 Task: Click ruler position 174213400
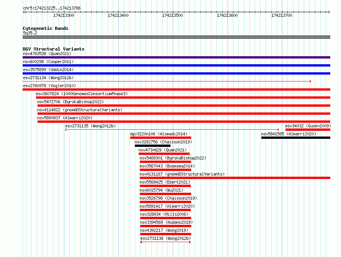point(118,15)
